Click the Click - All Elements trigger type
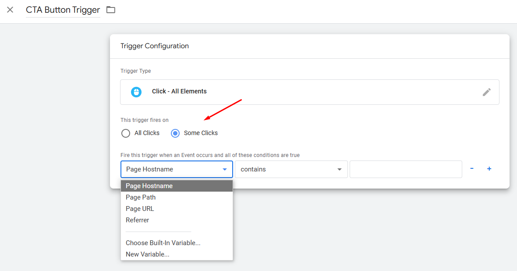The width and height of the screenshot is (517, 271). (x=310, y=92)
